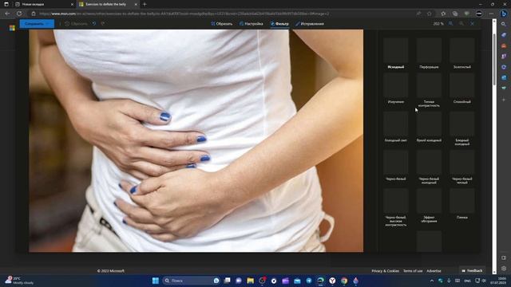Viewport: 511px width, 287px height.
Task: Open Google Chrome from the taskbar
Action: pos(344,281)
